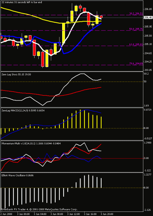This screenshot has height=216, width=153.
Task: Click the 205.95 price scale value
Action: (x=148, y=27)
